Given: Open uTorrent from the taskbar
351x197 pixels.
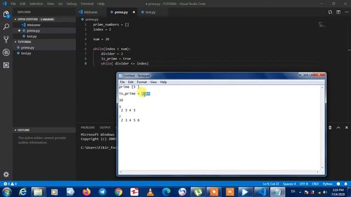Looking at the screenshot, I should pyautogui.click(x=198, y=192).
